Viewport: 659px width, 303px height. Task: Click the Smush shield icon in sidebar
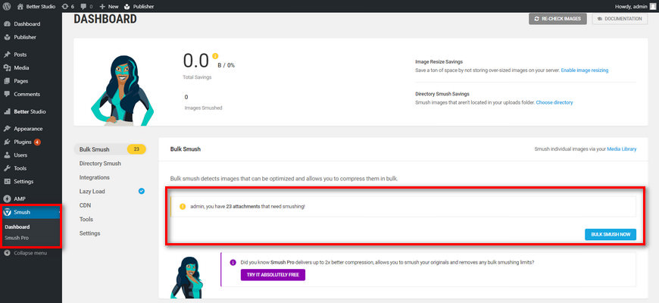pyautogui.click(x=7, y=212)
